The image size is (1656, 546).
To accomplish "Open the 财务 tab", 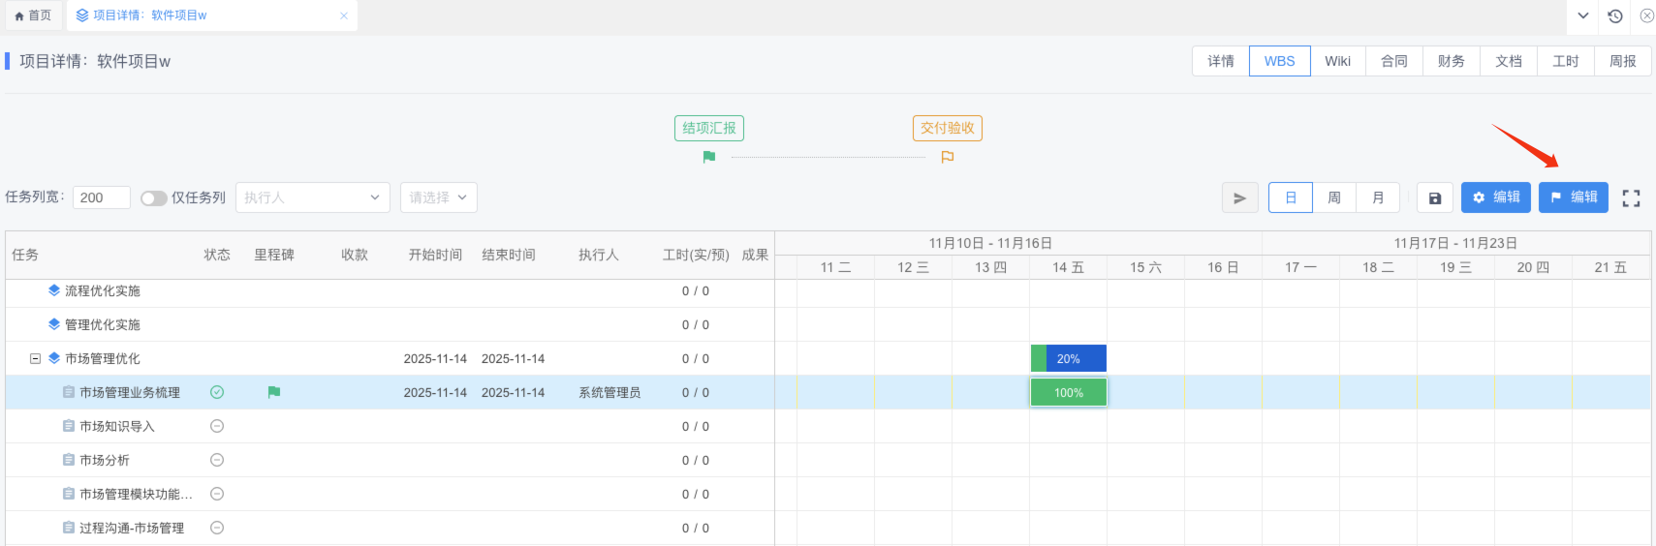I will [1451, 61].
